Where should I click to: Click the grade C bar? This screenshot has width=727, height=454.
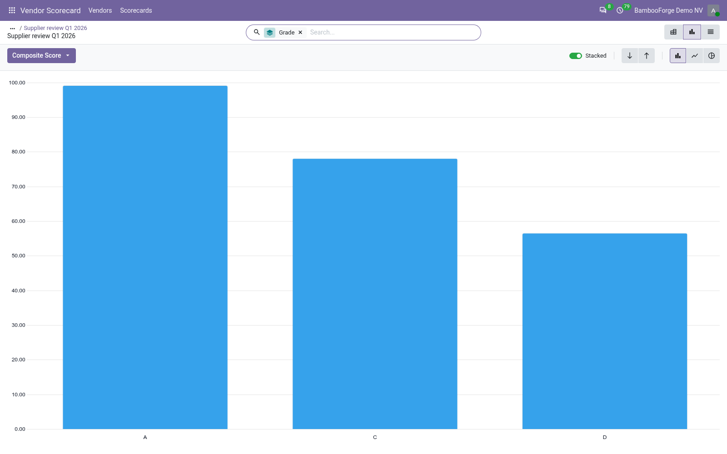coord(375,294)
